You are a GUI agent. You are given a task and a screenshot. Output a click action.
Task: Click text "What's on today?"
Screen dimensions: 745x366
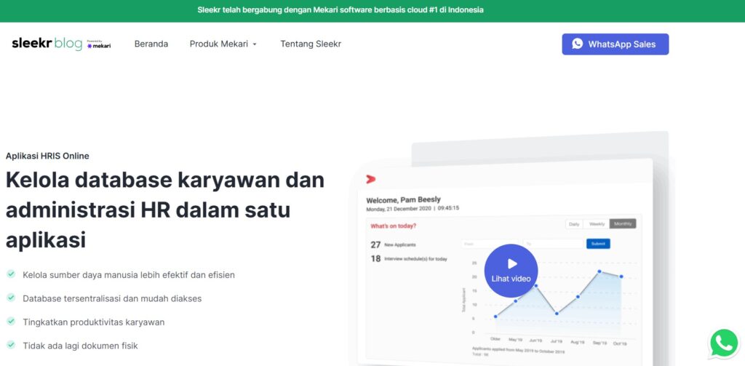(x=394, y=226)
